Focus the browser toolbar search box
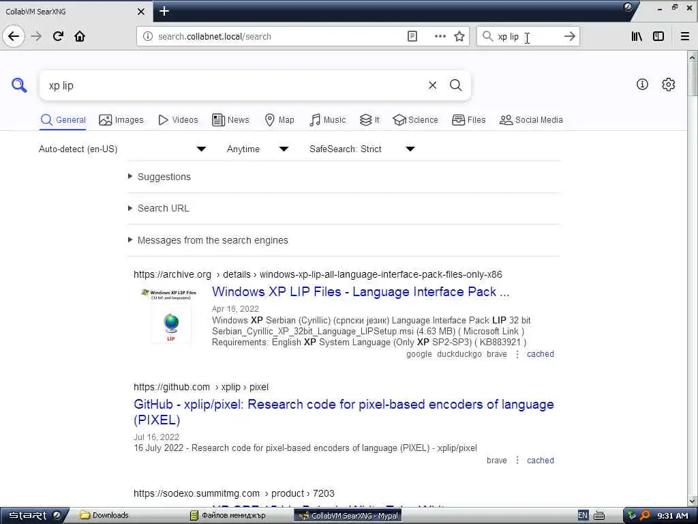Screen dimensions: 698x524 528,37
